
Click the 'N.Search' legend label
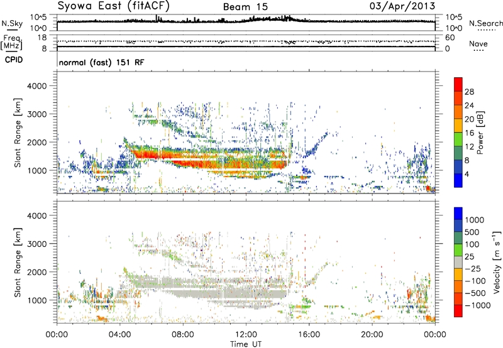[485, 23]
